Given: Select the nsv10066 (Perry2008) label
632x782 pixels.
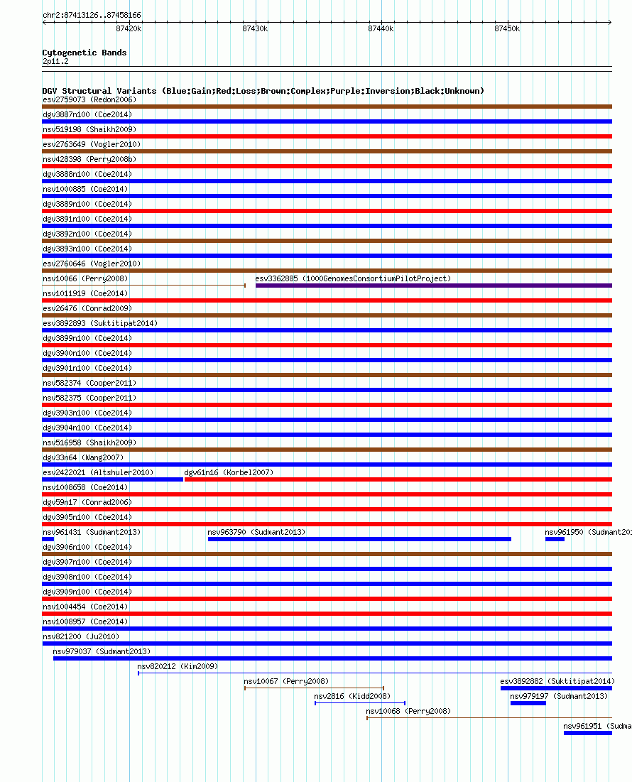Looking at the screenshot, I should tap(85, 279).
